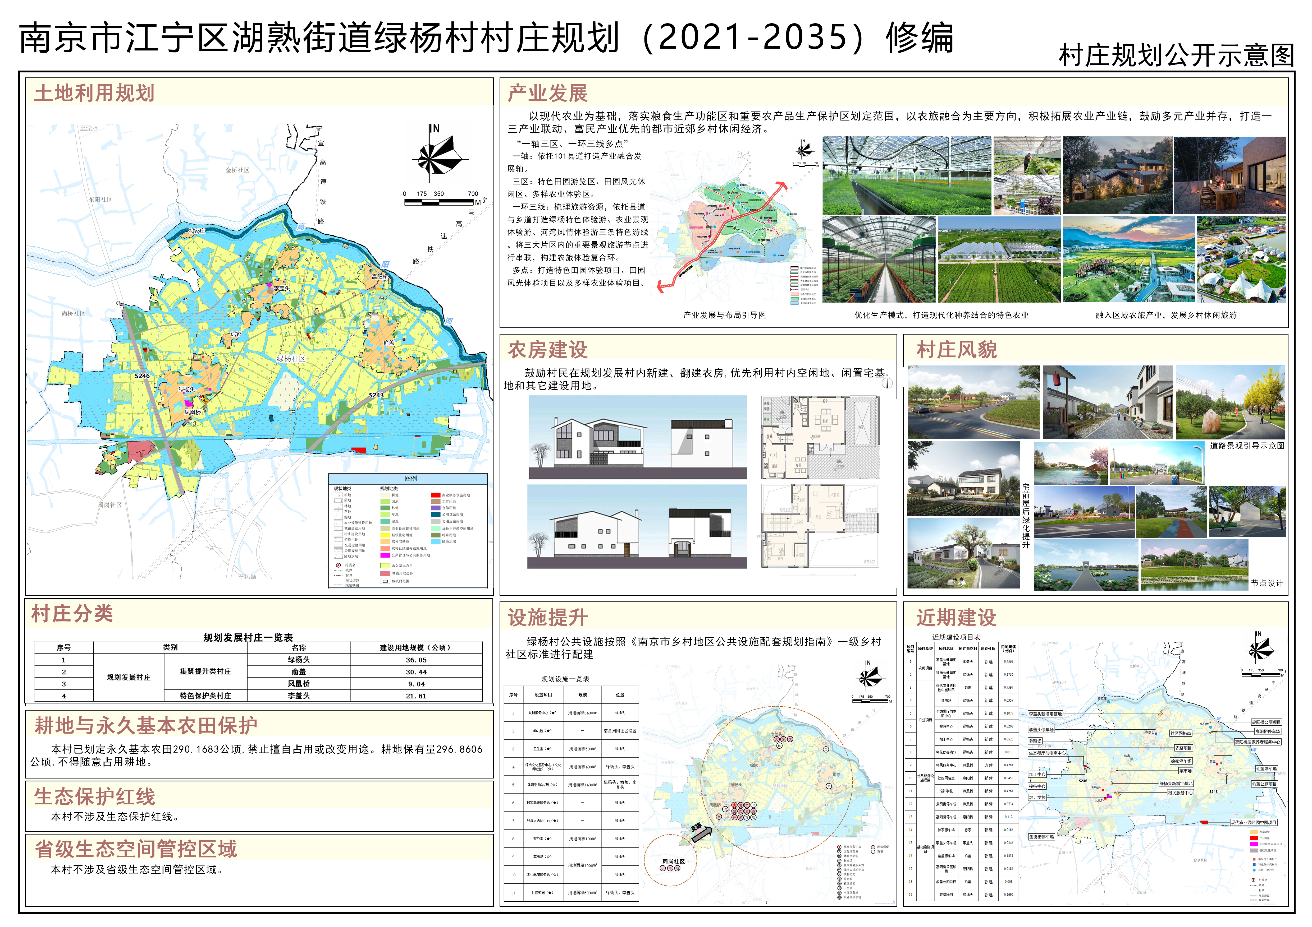The width and height of the screenshot is (1312, 927).
Task: Click the 李盖头 row in village table
Action: coord(298,696)
